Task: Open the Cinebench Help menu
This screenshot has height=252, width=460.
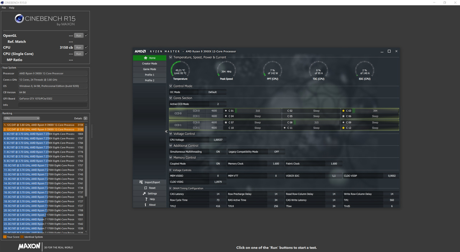Action: [x=11, y=8]
